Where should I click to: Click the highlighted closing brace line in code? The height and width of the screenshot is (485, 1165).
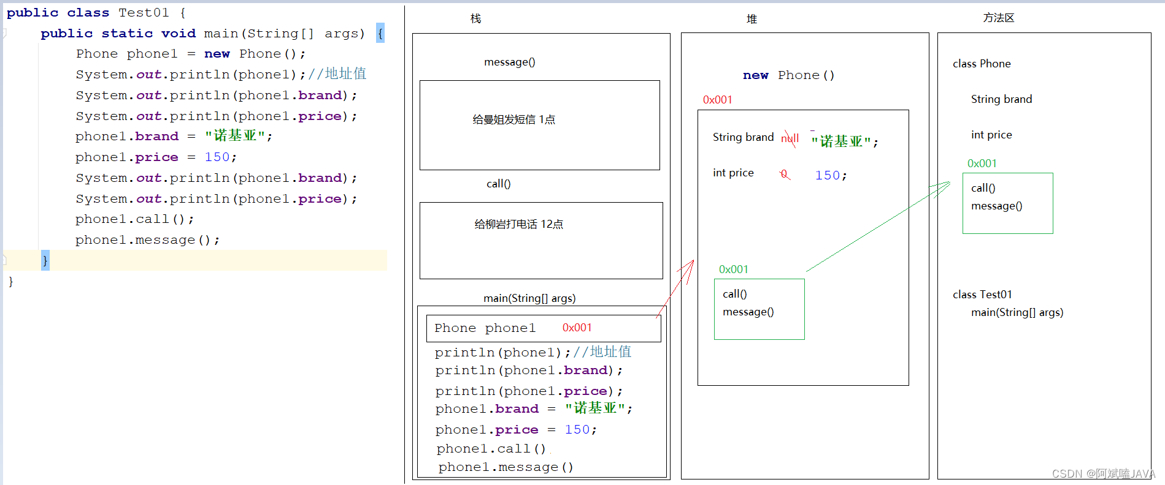[195, 260]
